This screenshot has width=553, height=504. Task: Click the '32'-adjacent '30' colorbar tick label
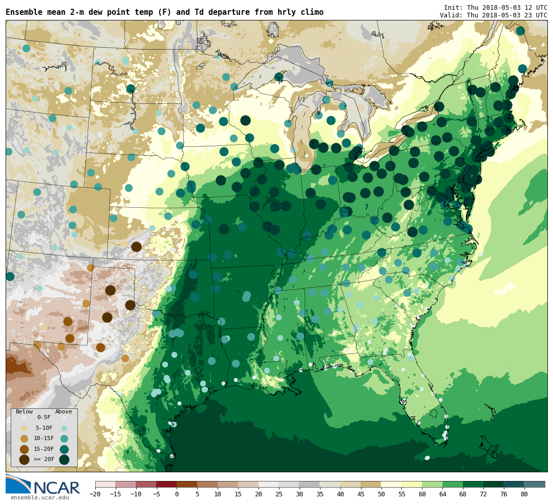click(300, 494)
